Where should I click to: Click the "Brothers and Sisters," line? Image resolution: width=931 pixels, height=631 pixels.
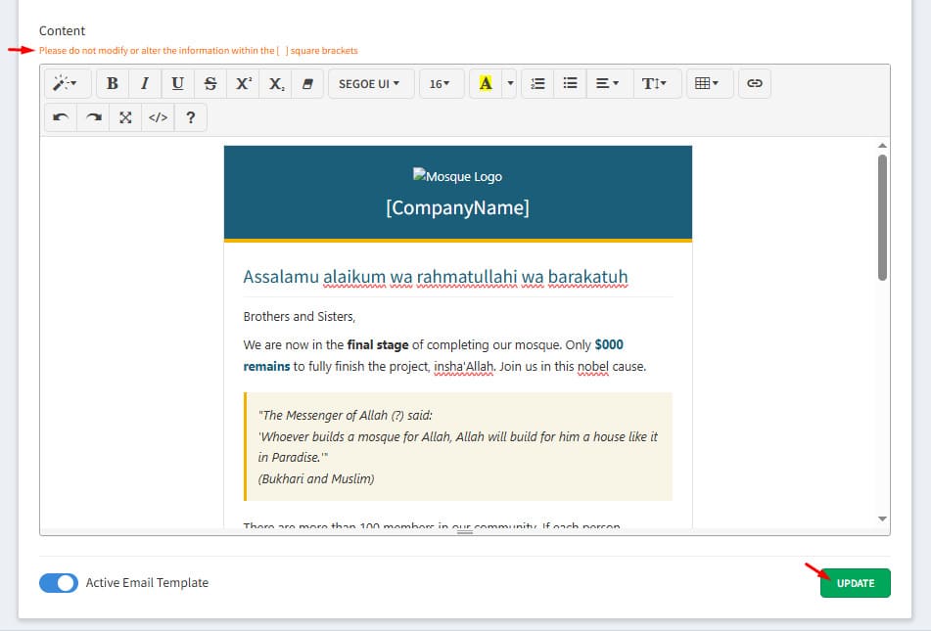pos(300,316)
